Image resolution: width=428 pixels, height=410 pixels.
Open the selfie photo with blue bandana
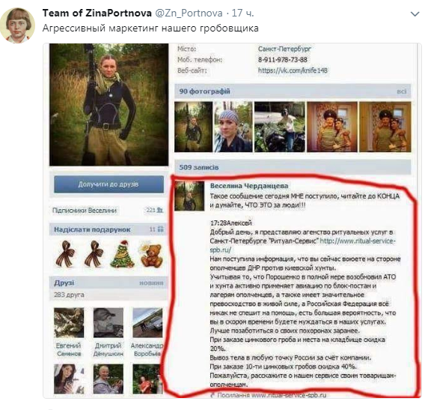[233, 127]
